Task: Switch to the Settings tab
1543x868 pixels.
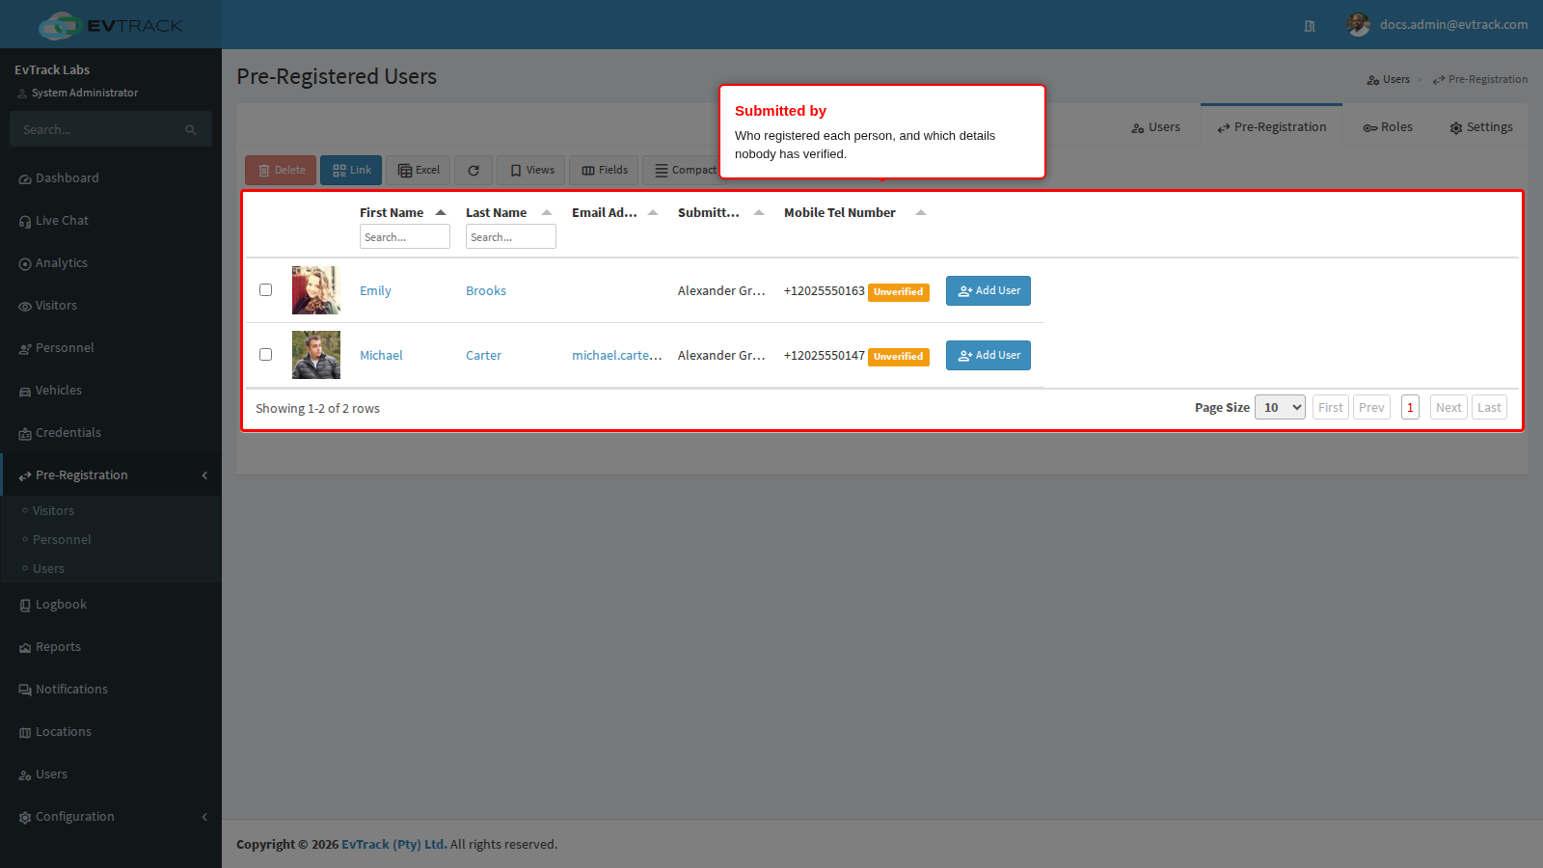Action: tap(1481, 127)
